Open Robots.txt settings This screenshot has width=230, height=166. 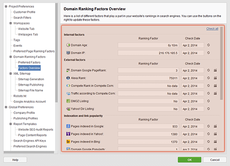click(20, 96)
